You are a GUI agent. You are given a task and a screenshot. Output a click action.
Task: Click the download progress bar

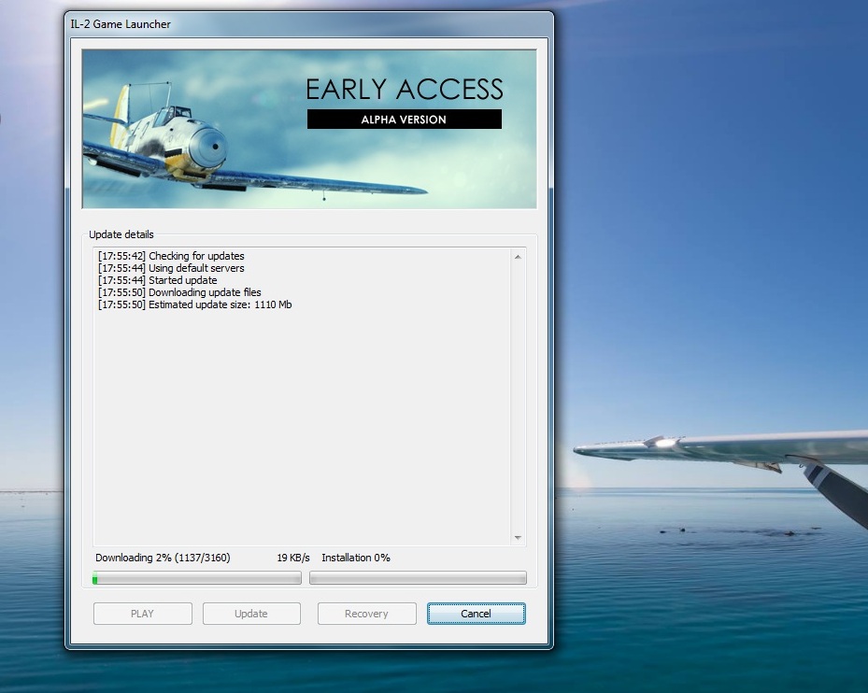click(197, 578)
